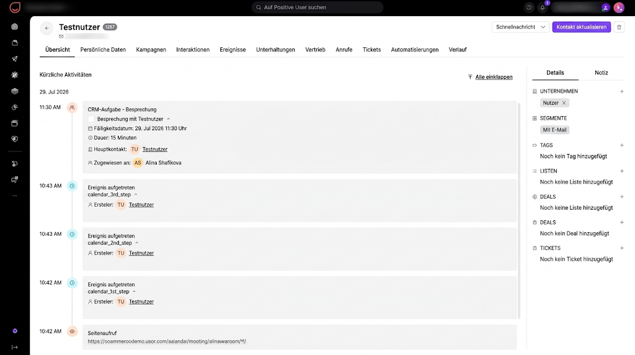Click the eye icon for Seitenaufruf
The width and height of the screenshot is (635, 355).
click(x=72, y=331)
